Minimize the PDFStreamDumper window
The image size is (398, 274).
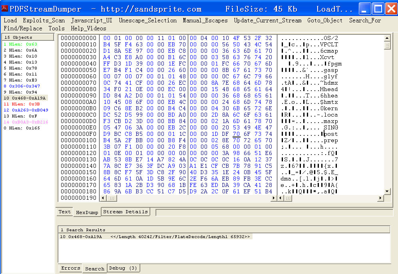tap(365, 9)
